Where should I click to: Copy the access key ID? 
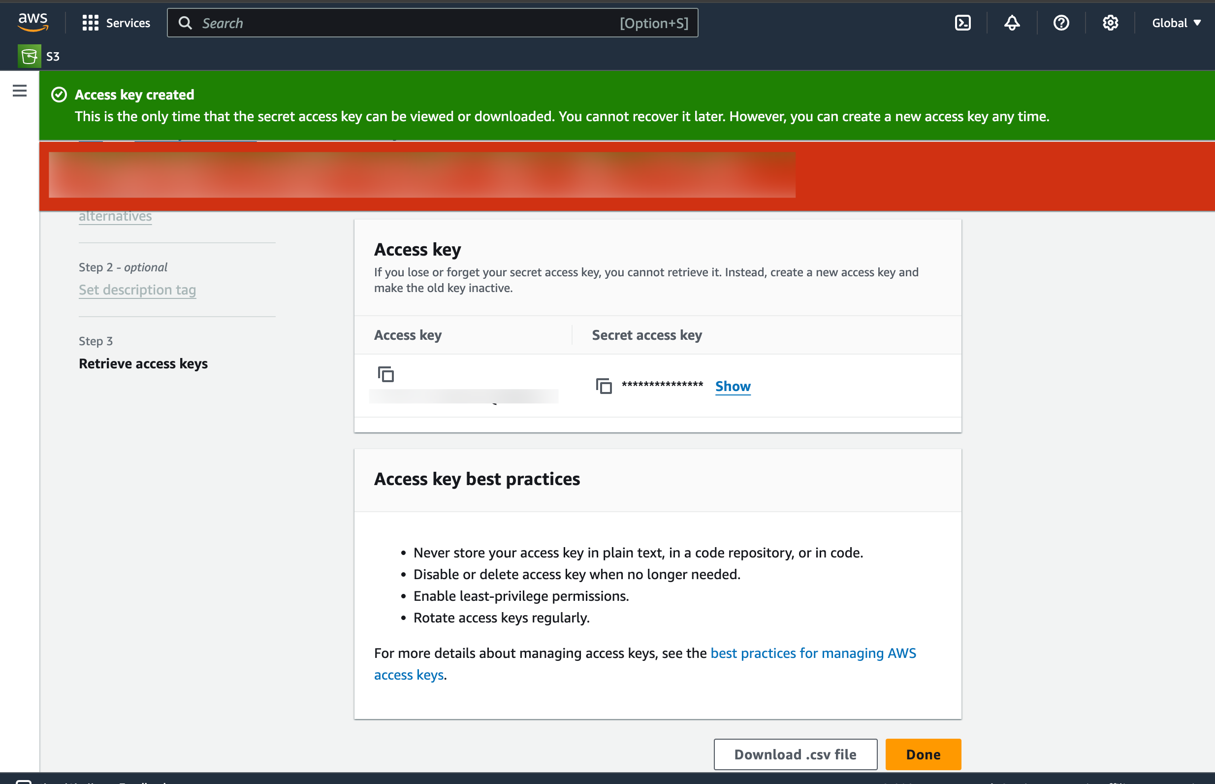(x=385, y=374)
